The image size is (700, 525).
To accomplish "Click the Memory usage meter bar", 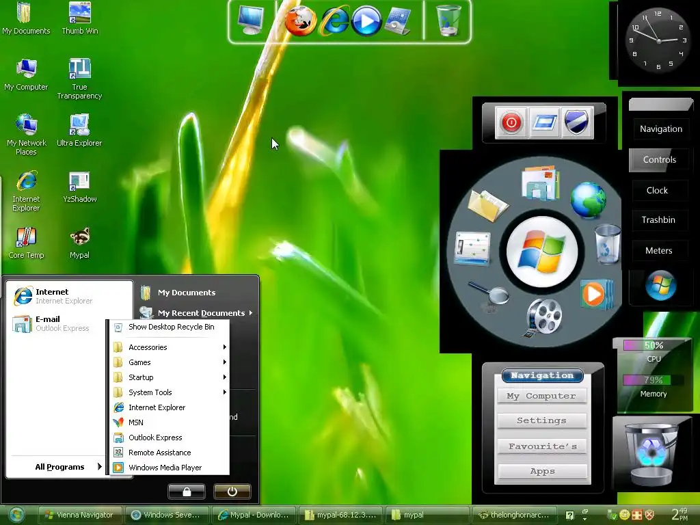I will click(653, 380).
